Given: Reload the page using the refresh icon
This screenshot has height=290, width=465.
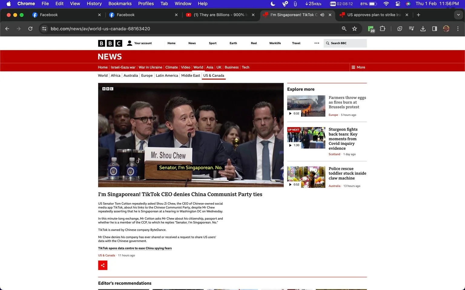Looking at the screenshot, I should 30,29.
